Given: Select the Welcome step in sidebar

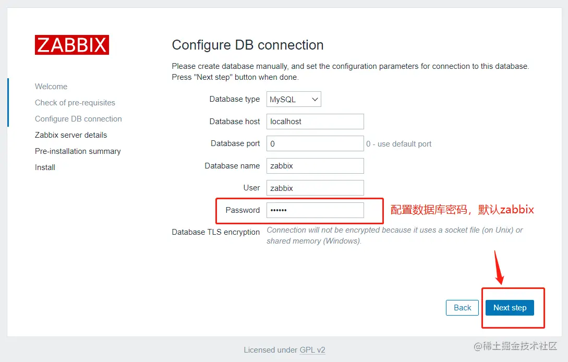Looking at the screenshot, I should pos(51,87).
